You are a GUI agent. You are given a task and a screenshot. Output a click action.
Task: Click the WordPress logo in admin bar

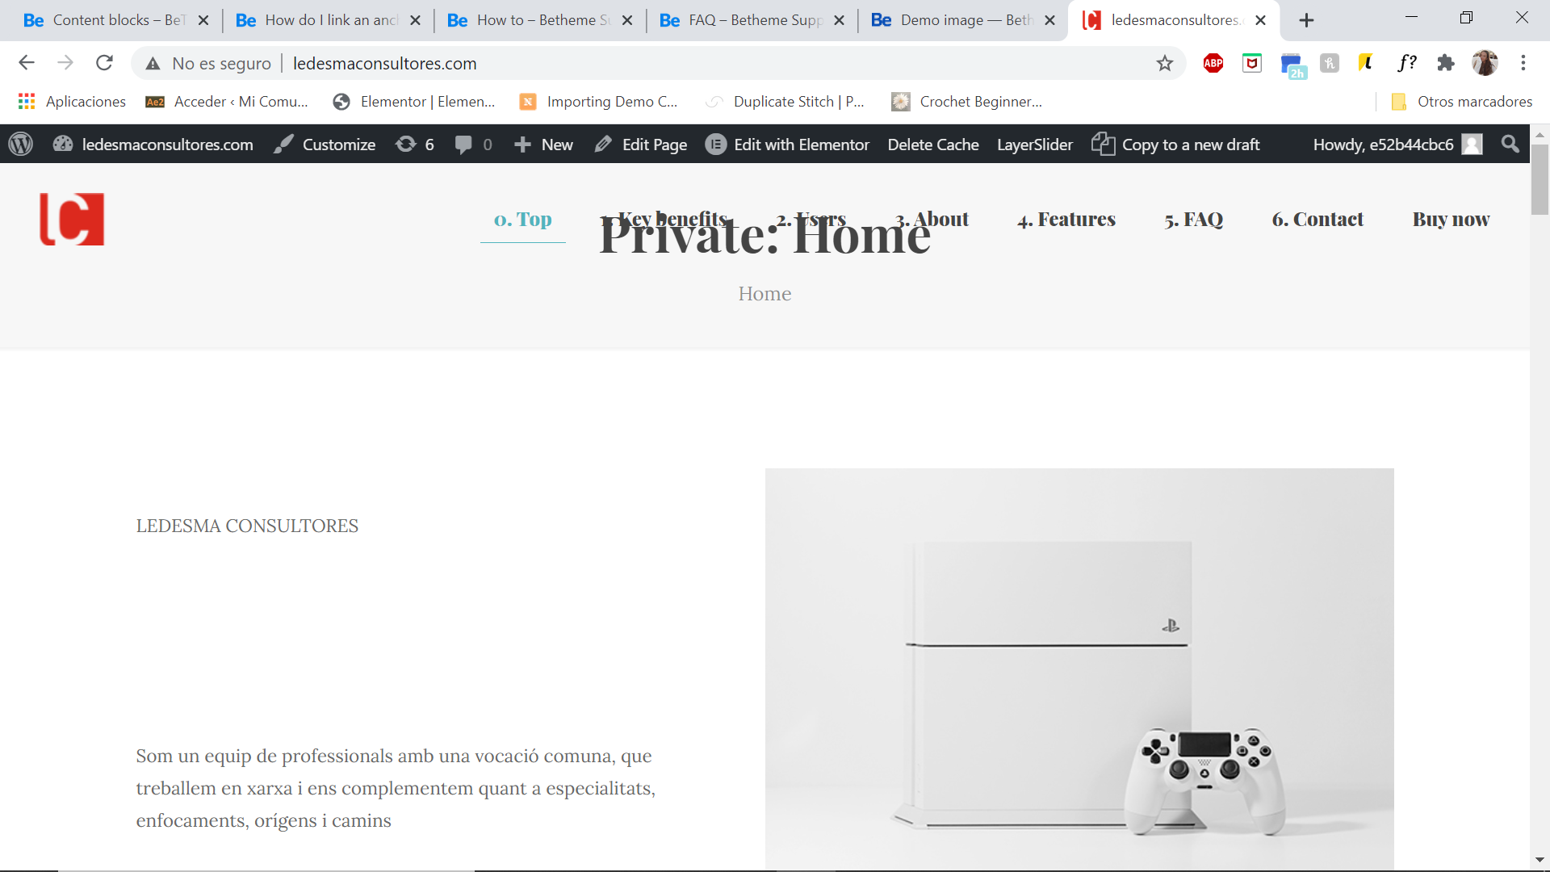coord(21,145)
